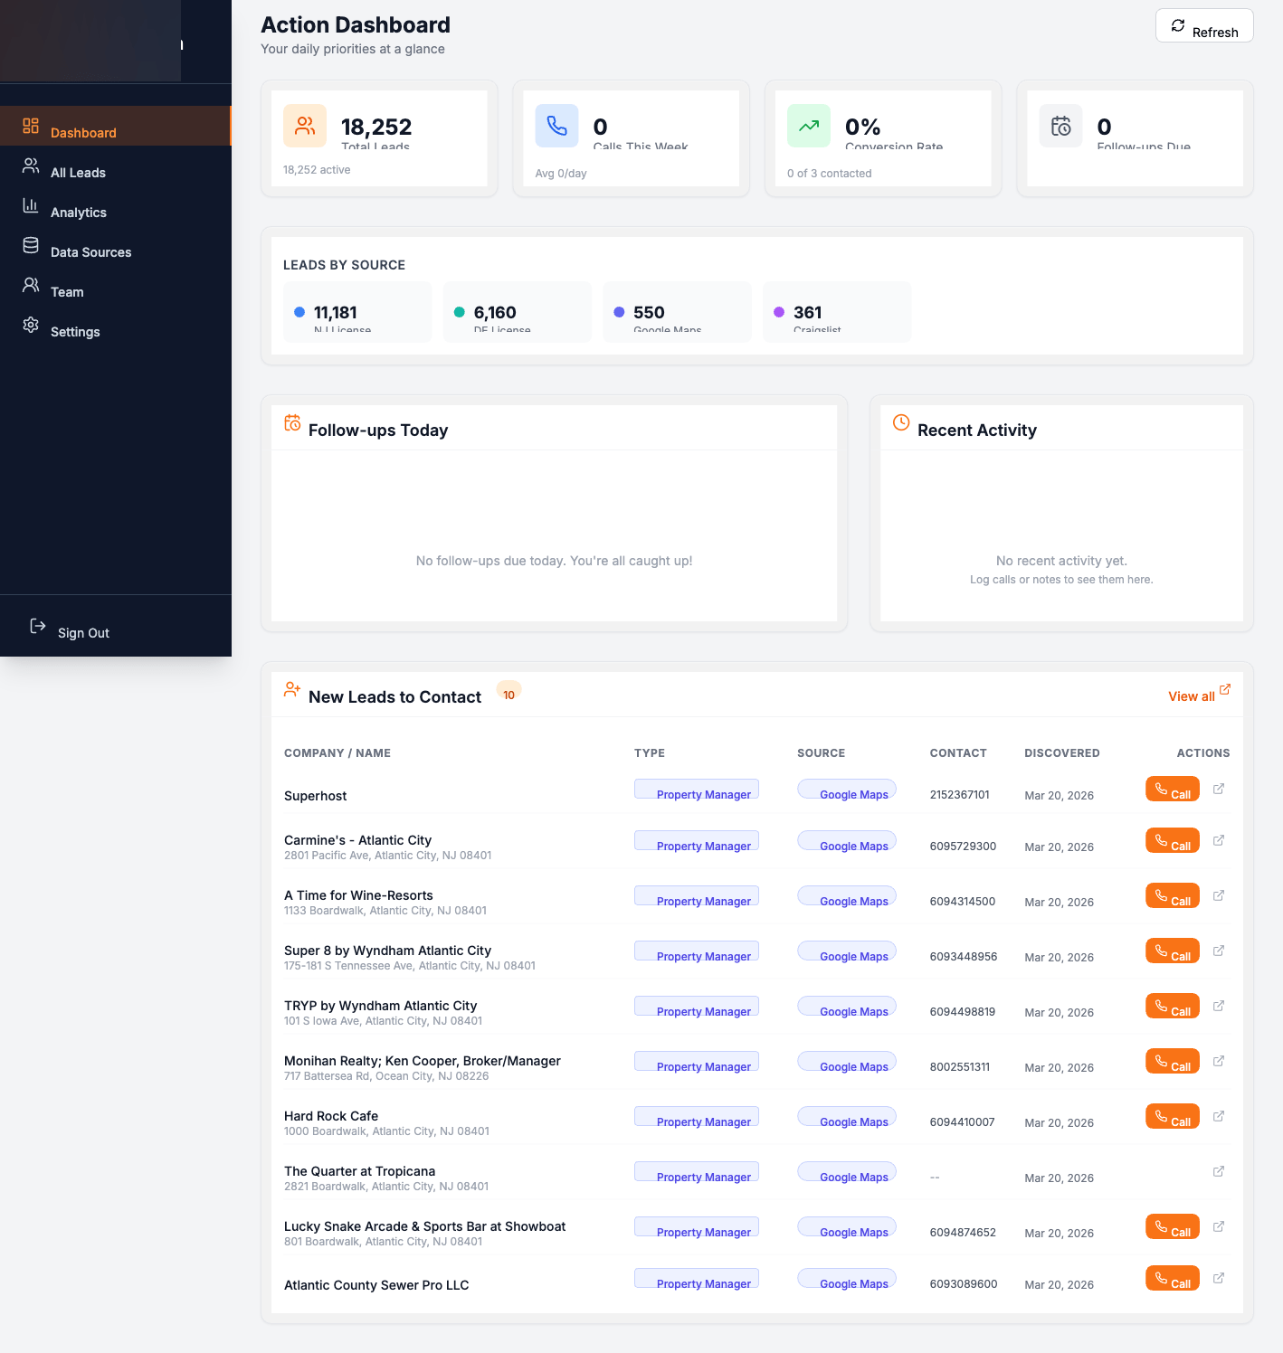Click the Property Manager badge for Superhost
The image size is (1283, 1353).
pos(697,790)
